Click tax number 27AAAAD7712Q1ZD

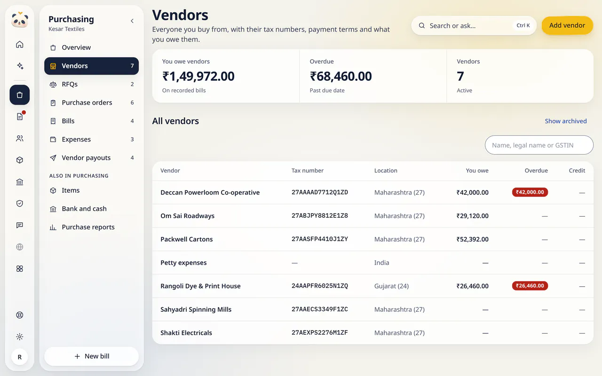(x=320, y=192)
